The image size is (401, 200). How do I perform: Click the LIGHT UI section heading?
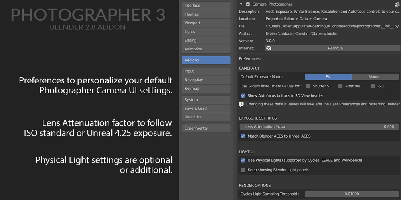(x=247, y=152)
